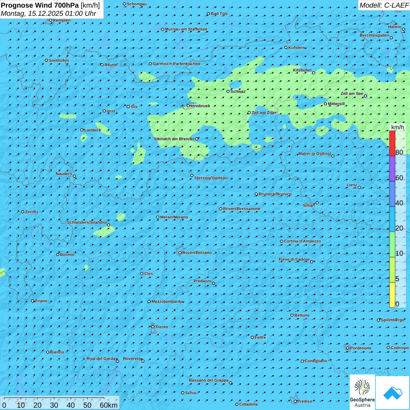
Task: Click the 'Sonthofen' label
Action: 59,61
